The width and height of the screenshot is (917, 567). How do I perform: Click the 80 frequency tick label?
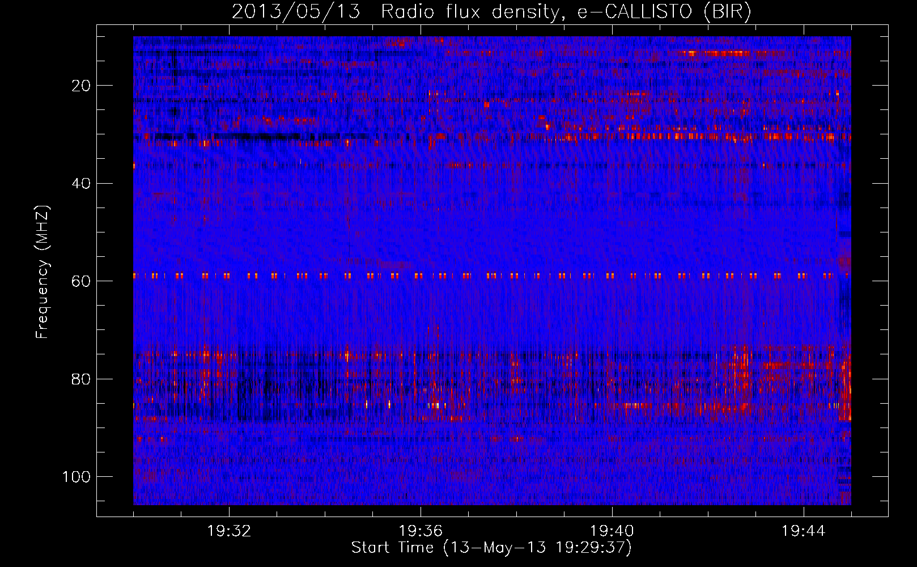(x=82, y=379)
